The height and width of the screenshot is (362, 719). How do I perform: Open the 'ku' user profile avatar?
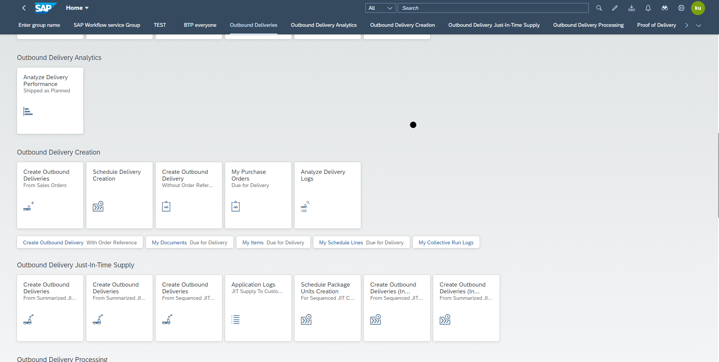[698, 8]
